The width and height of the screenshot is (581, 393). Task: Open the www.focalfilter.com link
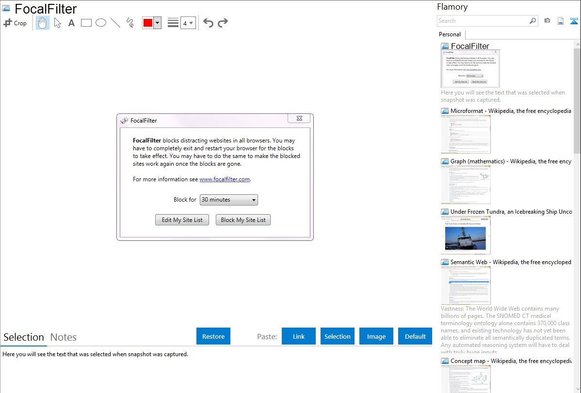coord(225,179)
